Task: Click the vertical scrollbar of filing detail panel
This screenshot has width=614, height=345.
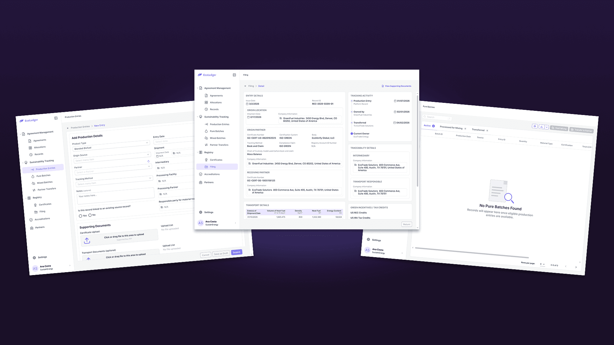Action: [417, 141]
